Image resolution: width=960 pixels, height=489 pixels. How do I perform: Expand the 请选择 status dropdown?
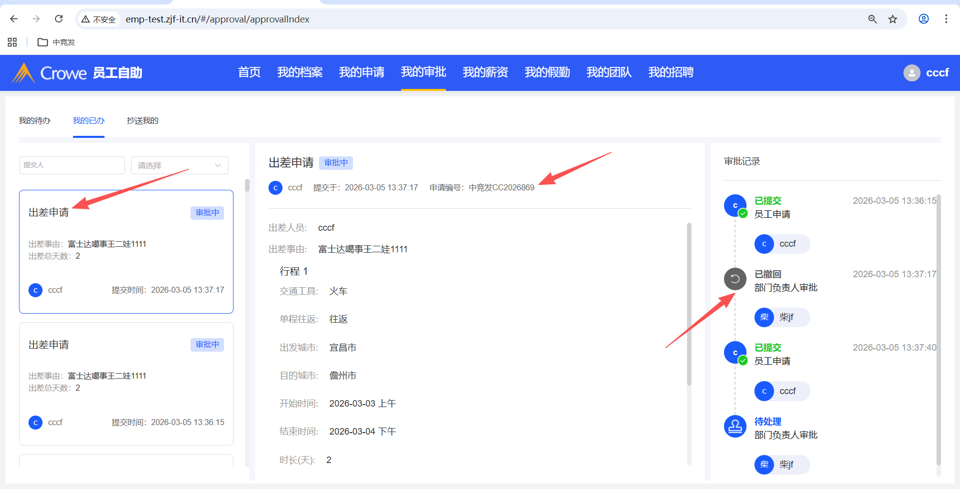[x=179, y=165]
